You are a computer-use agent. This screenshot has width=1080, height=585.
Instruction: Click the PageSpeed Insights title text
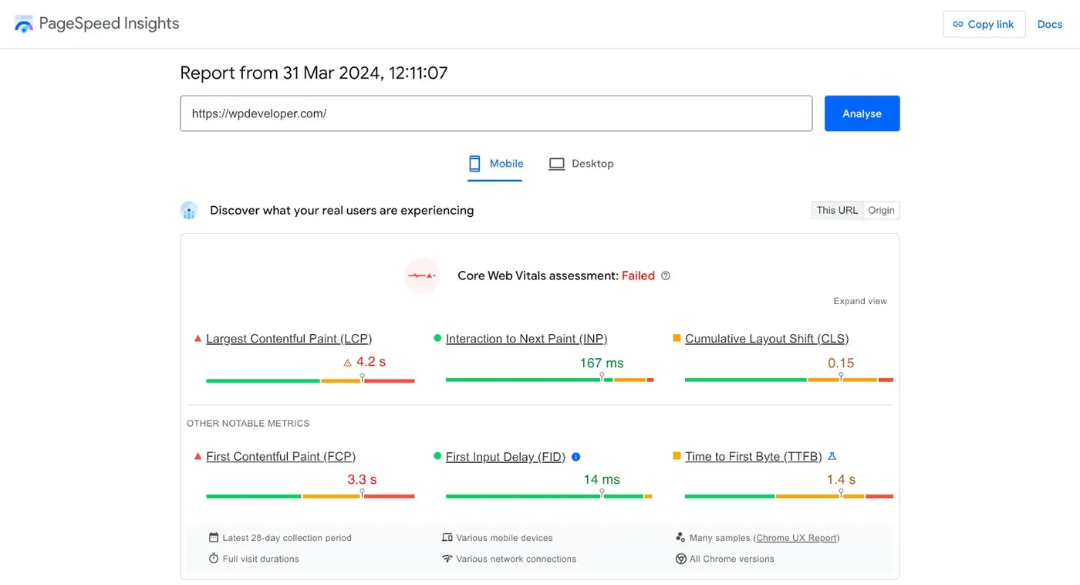coord(109,24)
